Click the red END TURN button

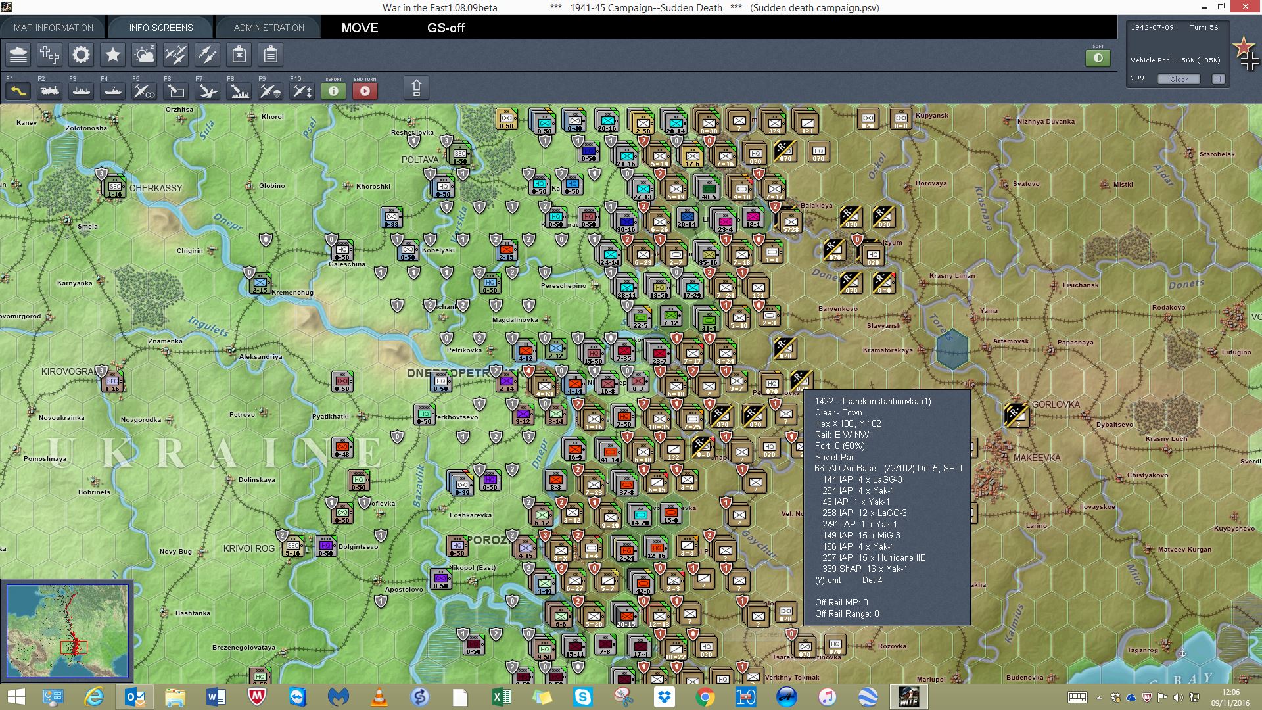[365, 91]
